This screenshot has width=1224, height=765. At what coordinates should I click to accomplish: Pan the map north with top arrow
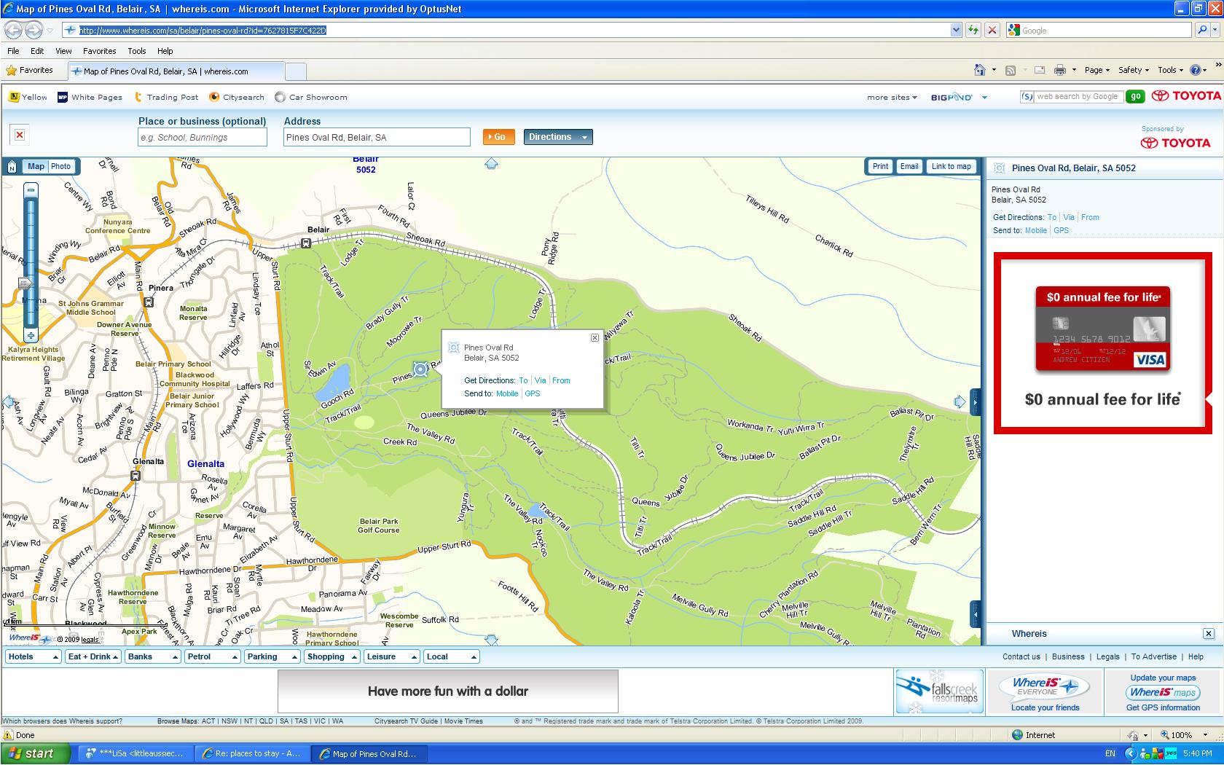point(491,164)
